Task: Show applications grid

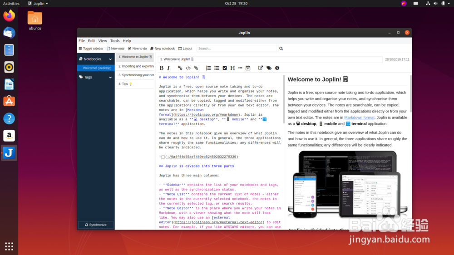Action: point(9,246)
